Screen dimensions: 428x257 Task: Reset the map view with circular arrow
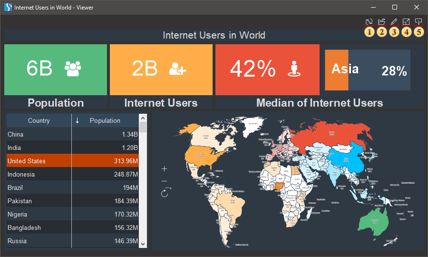tap(165, 193)
